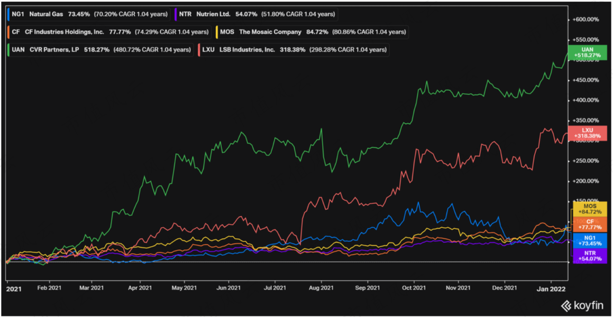The height and width of the screenshot is (317, 613).
Task: Click the +400.00% y-axis label
Action: point(585,100)
